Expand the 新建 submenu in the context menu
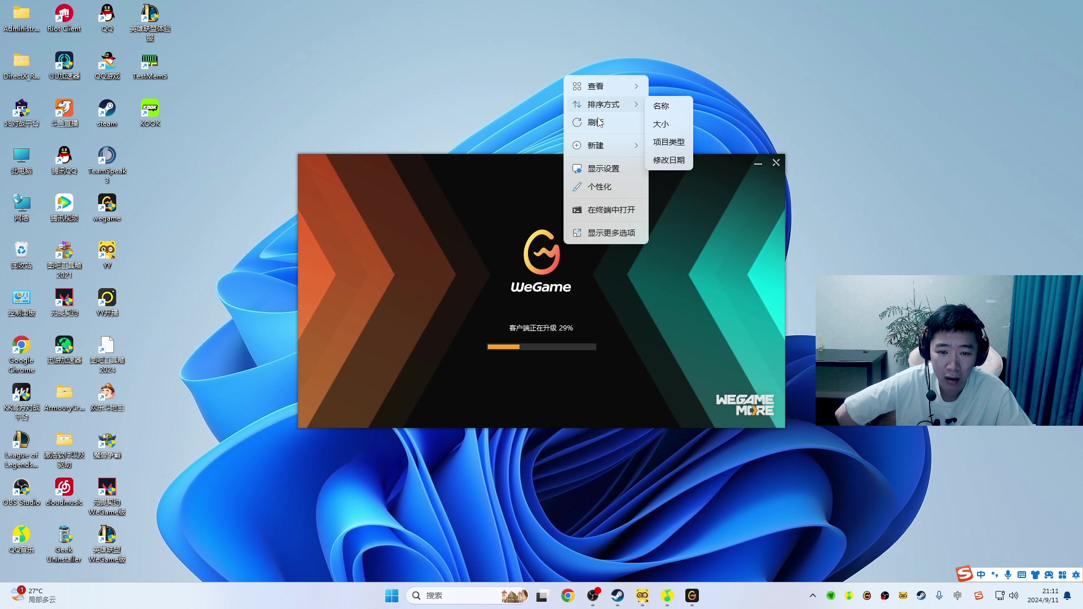 pos(606,145)
